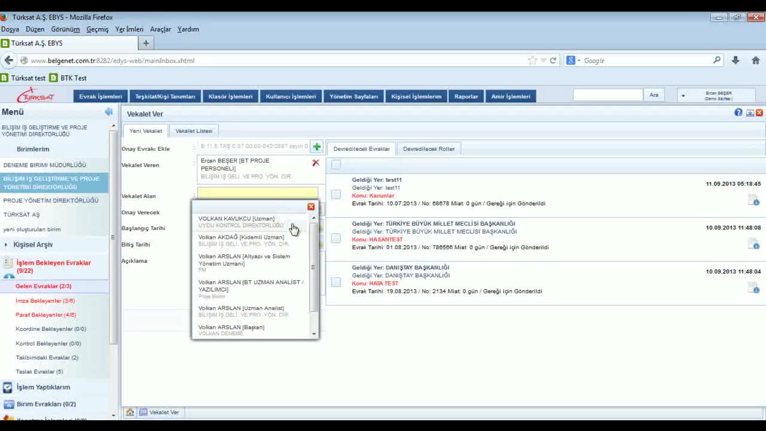Click the home icon in the bottom bar
This screenshot has width=766, height=431.
(130, 412)
